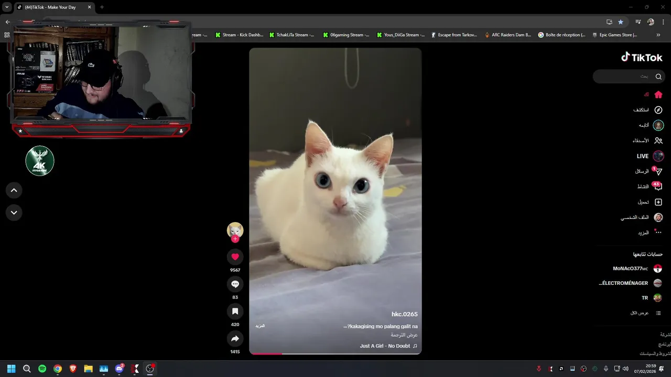Open Escape from Tarkov bookmark
671x377 pixels.
(454, 35)
